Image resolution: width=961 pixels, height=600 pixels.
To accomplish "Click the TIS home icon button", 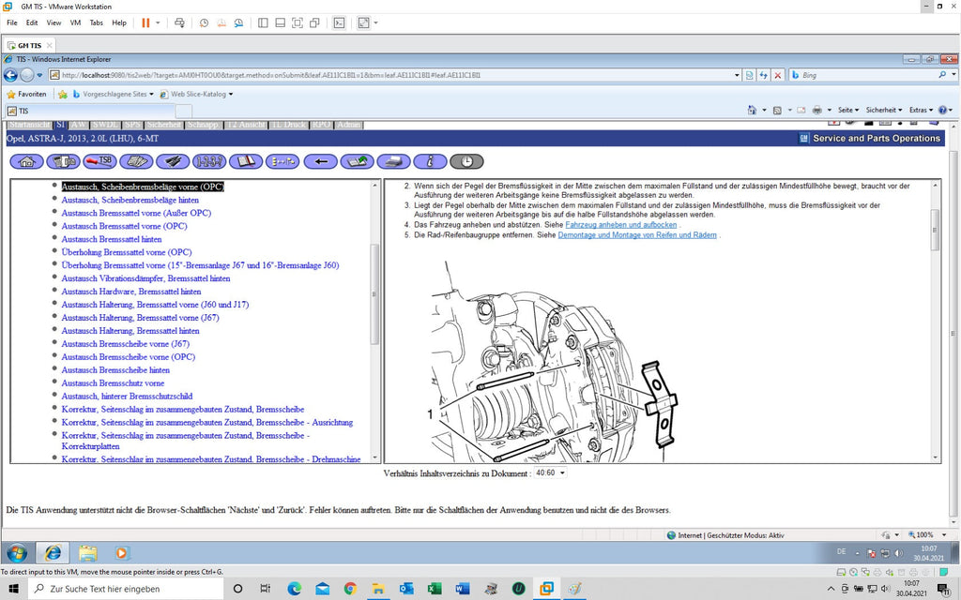I will [26, 161].
